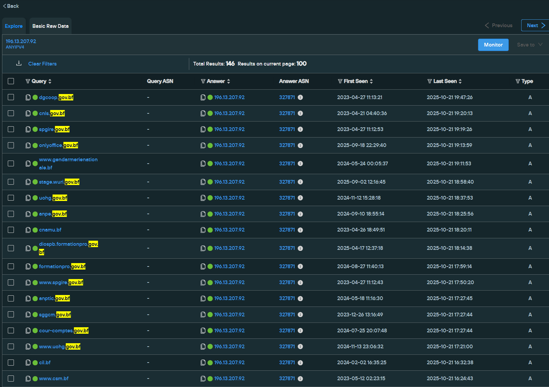Copy the dgcoop.gov.bf query value

point(28,97)
